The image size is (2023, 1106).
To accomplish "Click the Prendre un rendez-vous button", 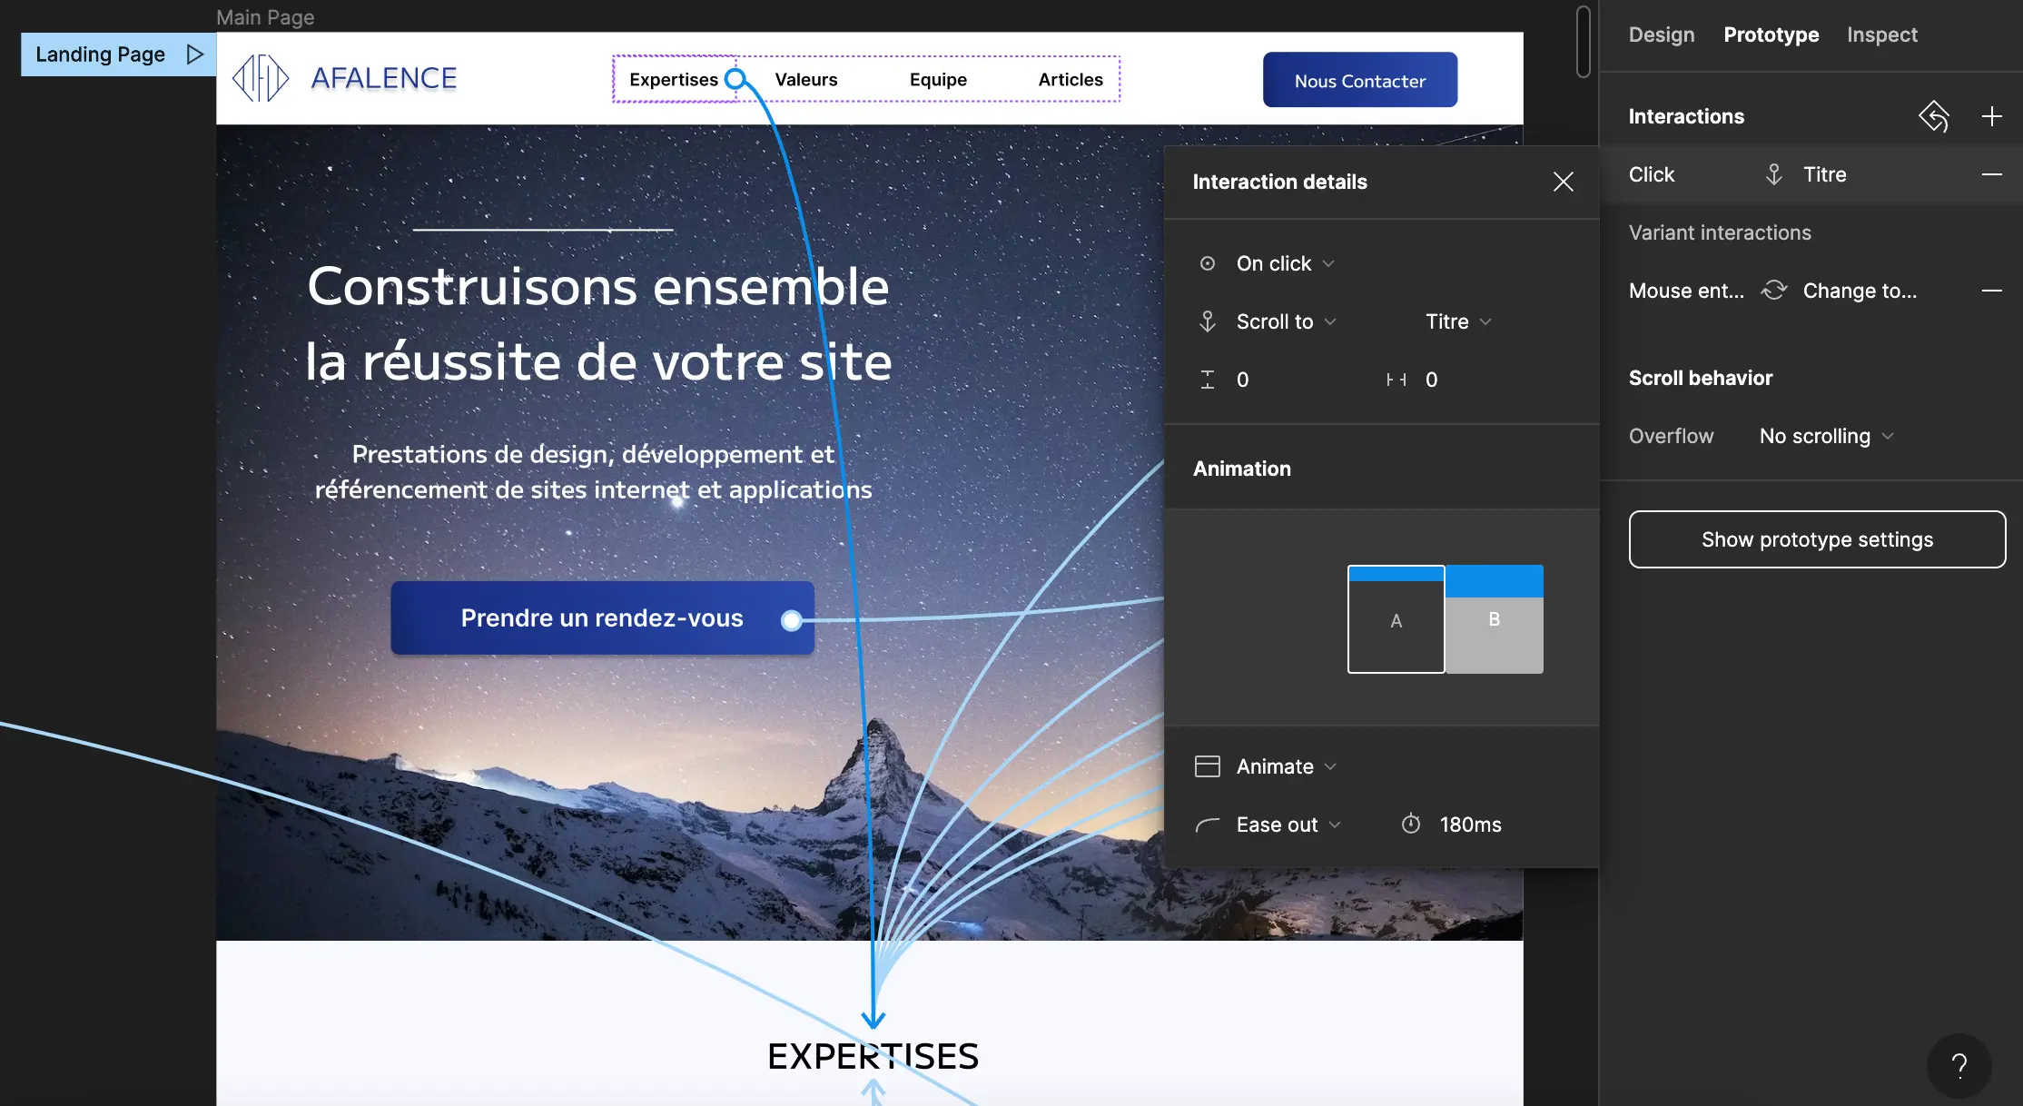I will pos(602,617).
